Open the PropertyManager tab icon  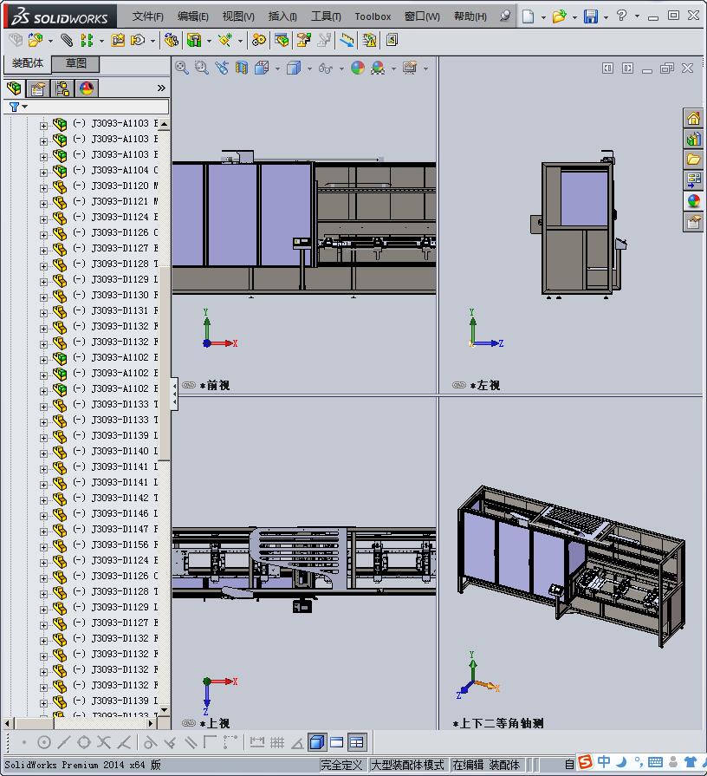tap(38, 88)
